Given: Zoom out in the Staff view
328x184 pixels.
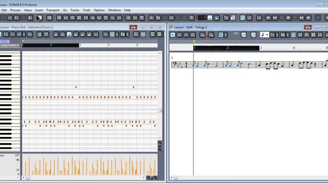Looking at the screenshot, I should pyautogui.click(x=202, y=35).
